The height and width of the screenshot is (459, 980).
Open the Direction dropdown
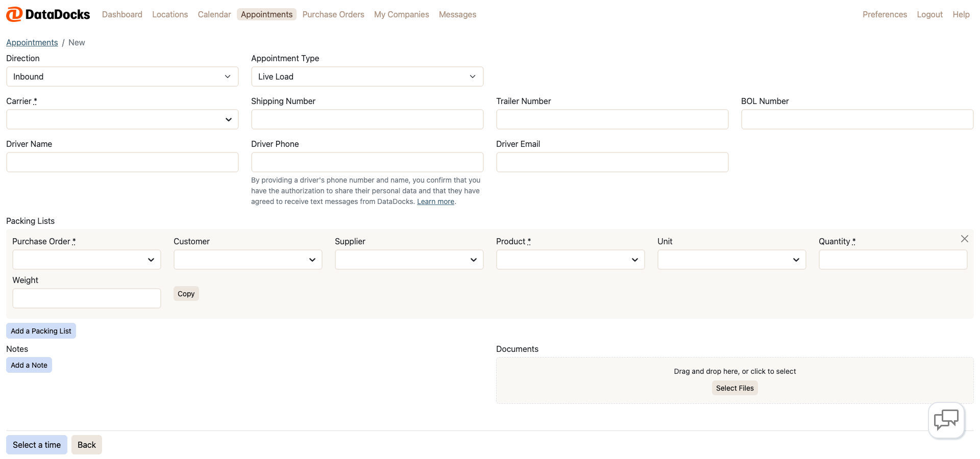point(122,76)
